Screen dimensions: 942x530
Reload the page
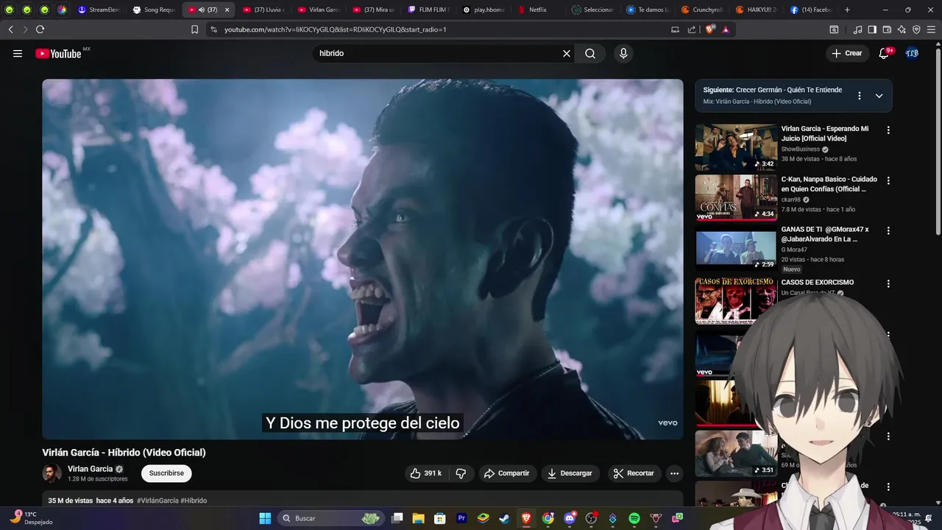[40, 29]
